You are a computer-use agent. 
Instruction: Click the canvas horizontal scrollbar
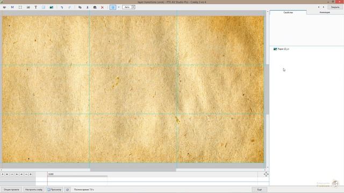(x=133, y=169)
